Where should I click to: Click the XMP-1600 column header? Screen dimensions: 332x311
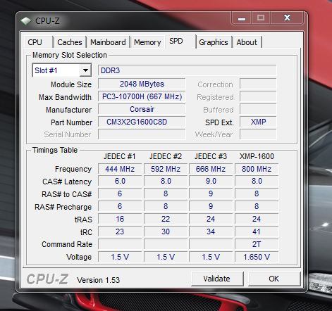[257, 156]
